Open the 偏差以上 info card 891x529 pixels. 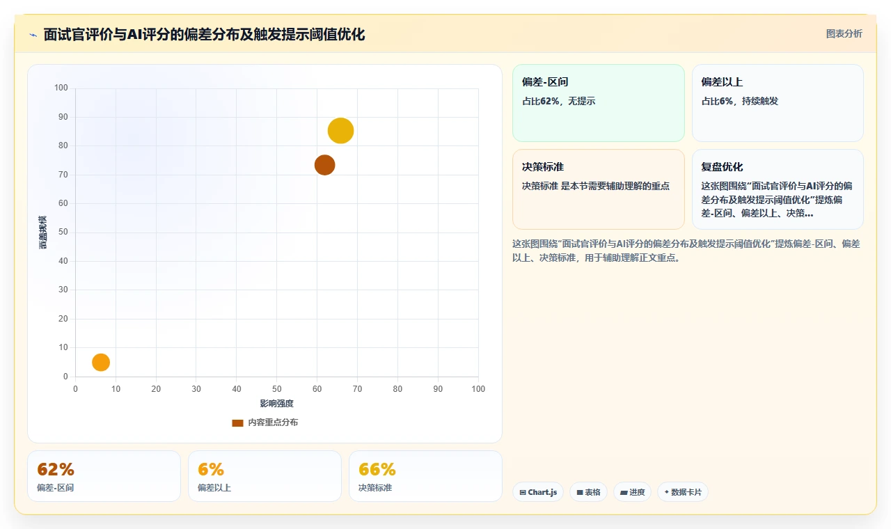(x=778, y=103)
